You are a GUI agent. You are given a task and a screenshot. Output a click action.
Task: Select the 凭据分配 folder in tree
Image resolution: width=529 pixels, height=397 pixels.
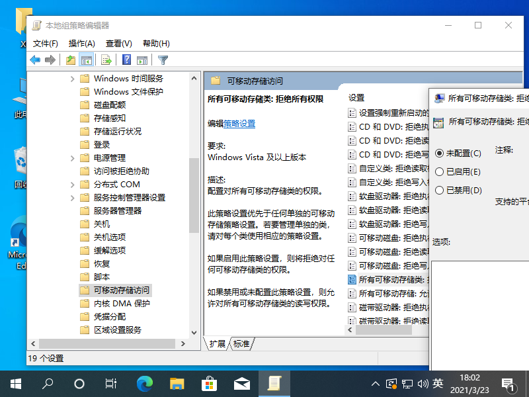[109, 316]
